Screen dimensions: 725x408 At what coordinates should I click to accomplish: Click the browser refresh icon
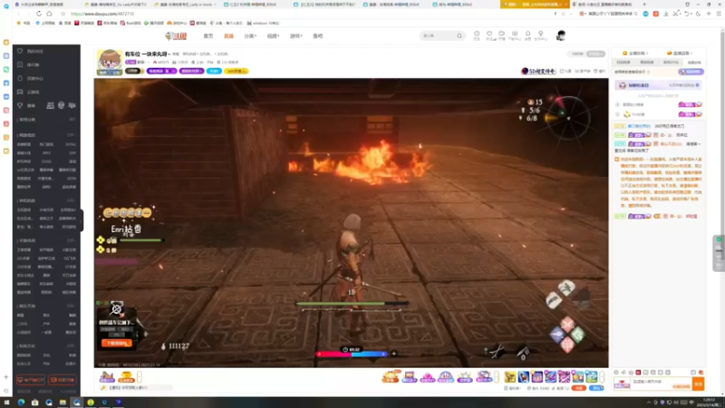39,14
